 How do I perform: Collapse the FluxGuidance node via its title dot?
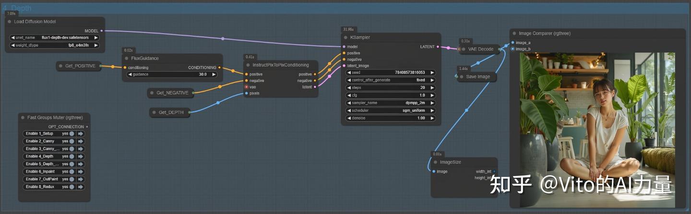coord(127,58)
